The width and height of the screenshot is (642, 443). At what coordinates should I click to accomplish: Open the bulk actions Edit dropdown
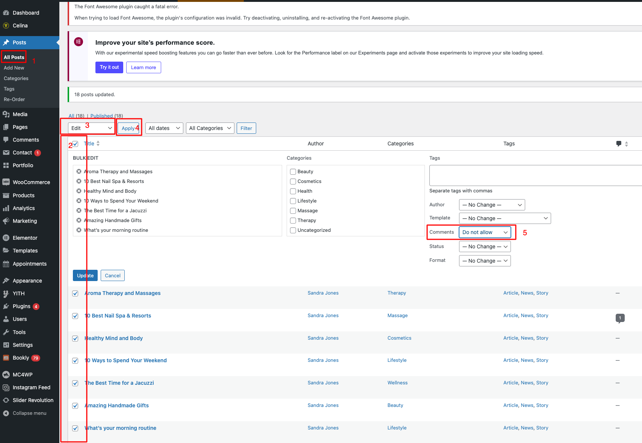pos(91,128)
